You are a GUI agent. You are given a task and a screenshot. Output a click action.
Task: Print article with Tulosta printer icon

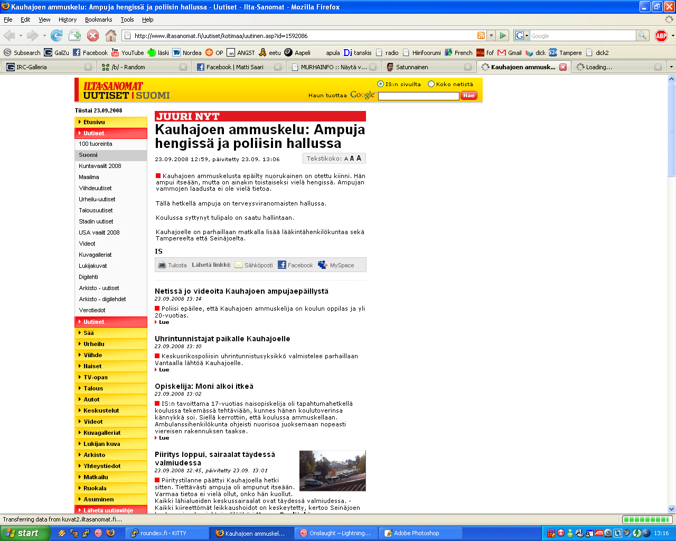pyautogui.click(x=163, y=265)
